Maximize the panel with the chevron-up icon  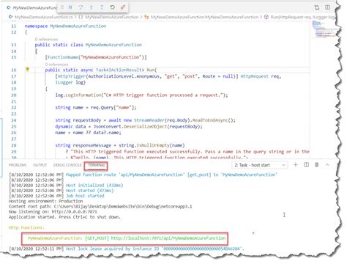(x=327, y=165)
